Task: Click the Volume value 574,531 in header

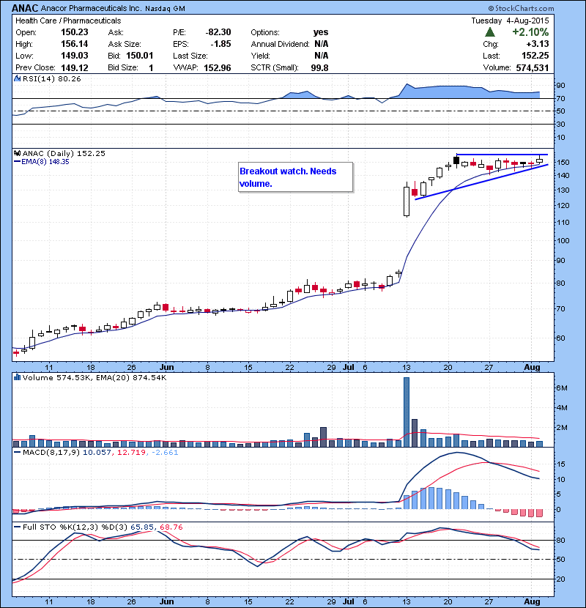Action: point(533,68)
